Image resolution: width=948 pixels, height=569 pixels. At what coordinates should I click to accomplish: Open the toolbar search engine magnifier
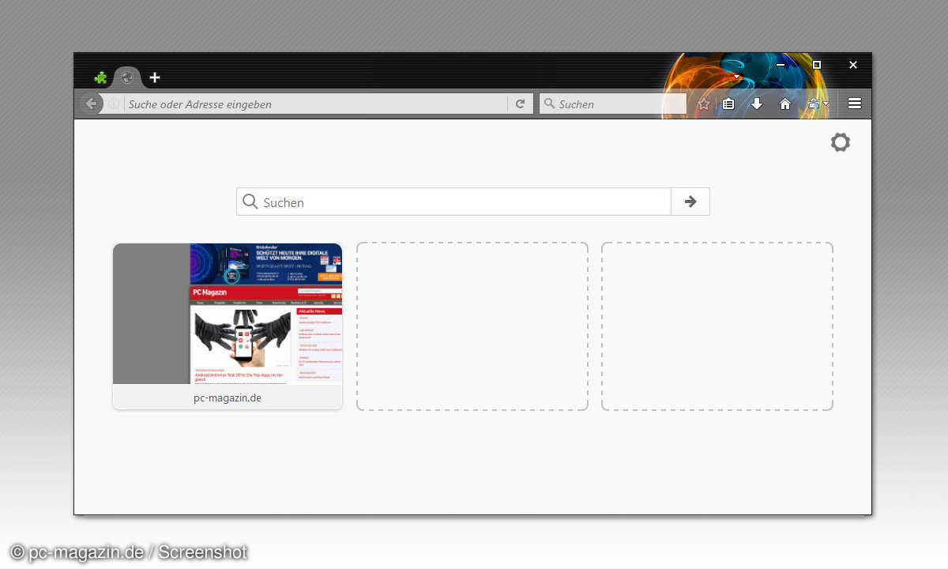[549, 104]
